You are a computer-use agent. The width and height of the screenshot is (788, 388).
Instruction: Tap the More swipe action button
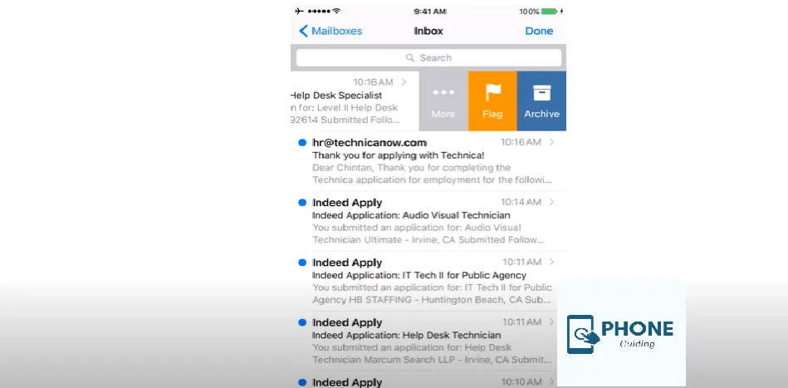click(443, 101)
